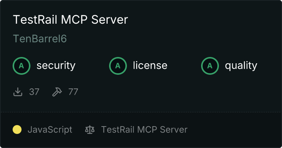This screenshot has width=282, height=148.
Task: Click the download count 37
Action: [x=34, y=92]
